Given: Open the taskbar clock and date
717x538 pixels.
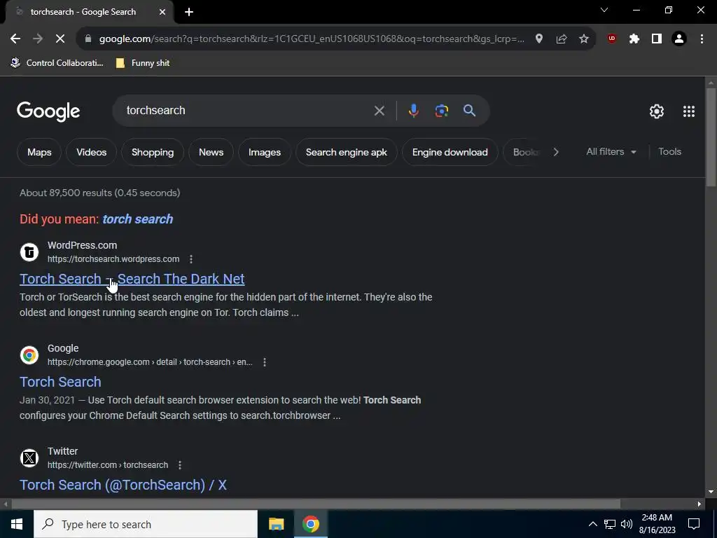Looking at the screenshot, I should click(657, 524).
